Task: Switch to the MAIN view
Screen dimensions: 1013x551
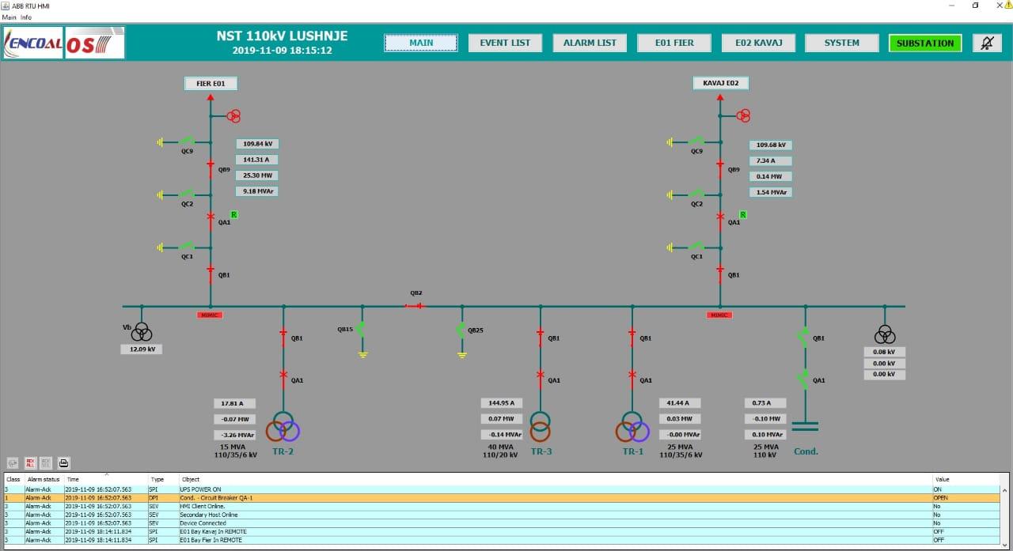Action: tap(421, 43)
